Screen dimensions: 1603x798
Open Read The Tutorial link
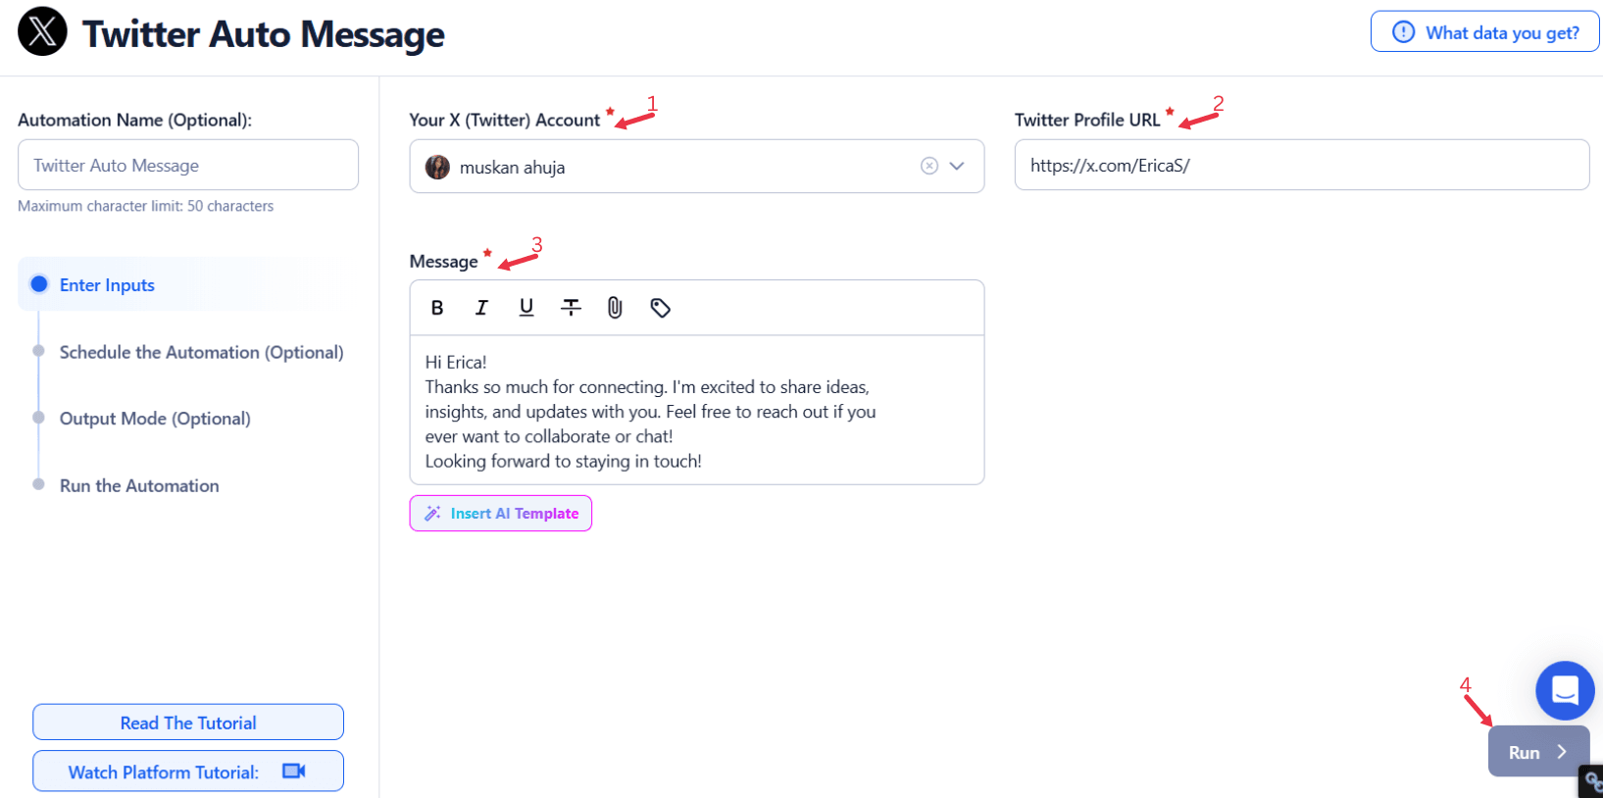pos(188,723)
